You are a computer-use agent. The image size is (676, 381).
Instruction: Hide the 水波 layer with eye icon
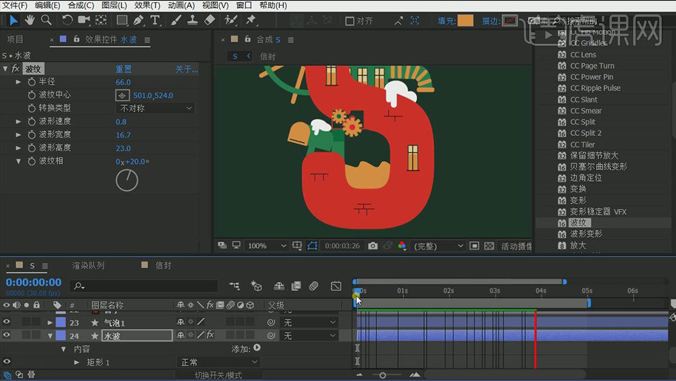7,335
